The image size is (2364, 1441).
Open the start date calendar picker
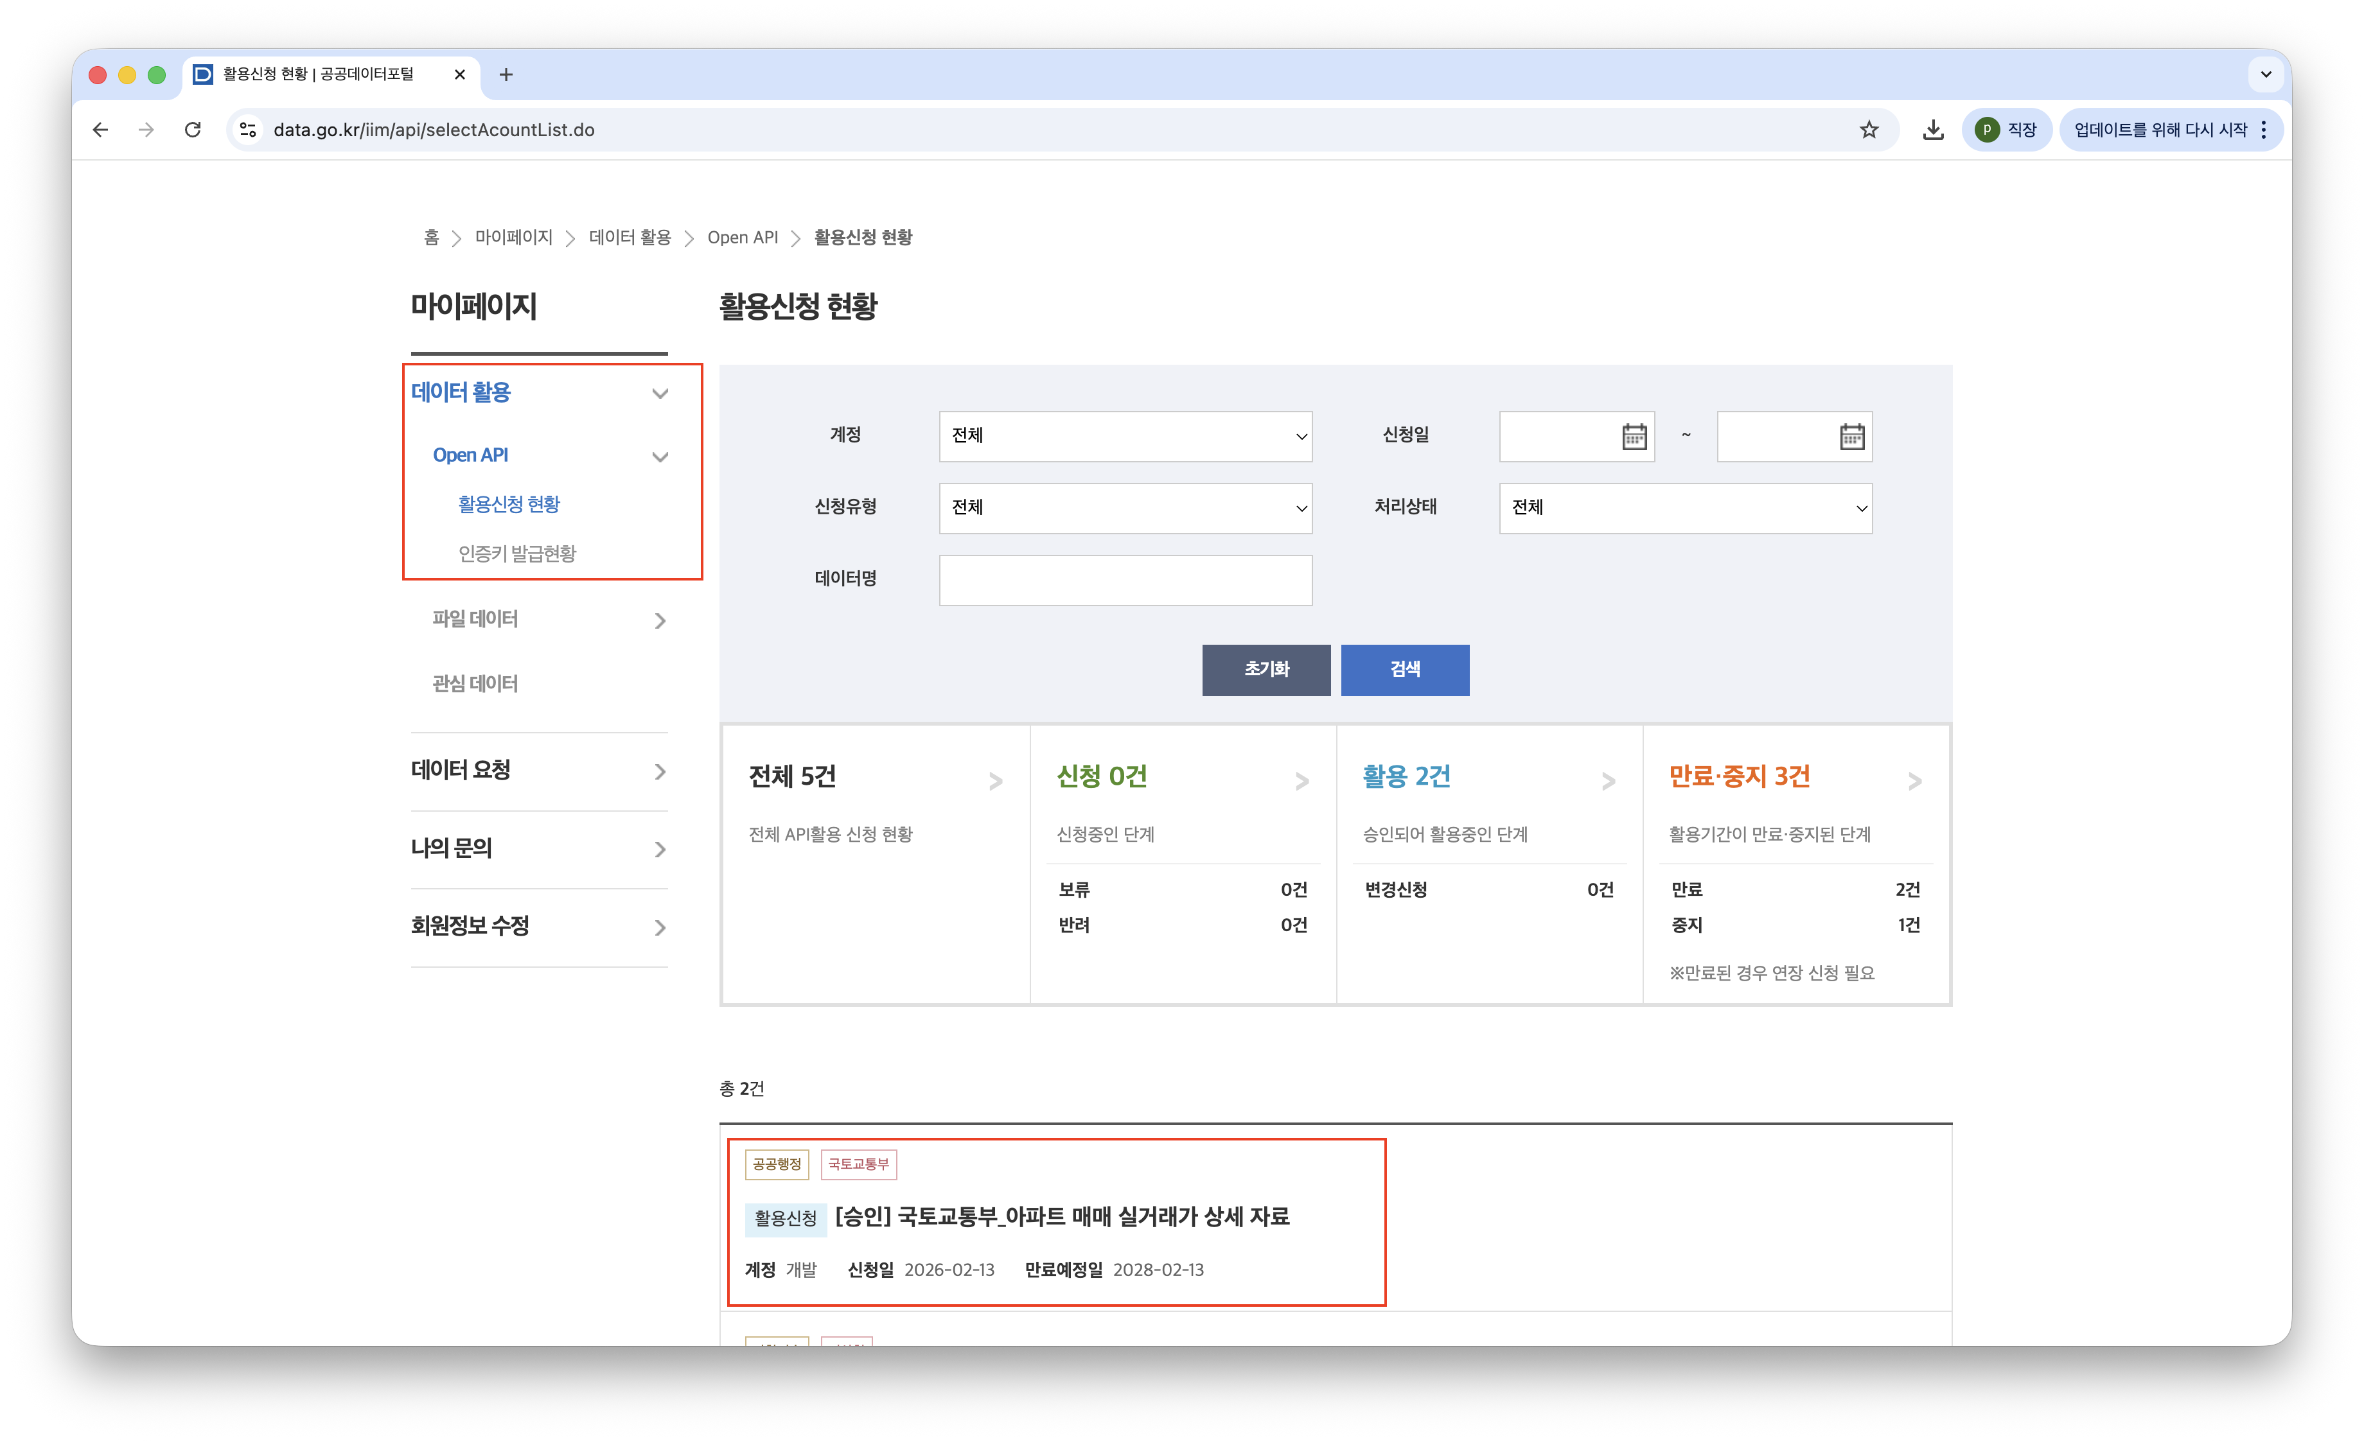coord(1634,437)
